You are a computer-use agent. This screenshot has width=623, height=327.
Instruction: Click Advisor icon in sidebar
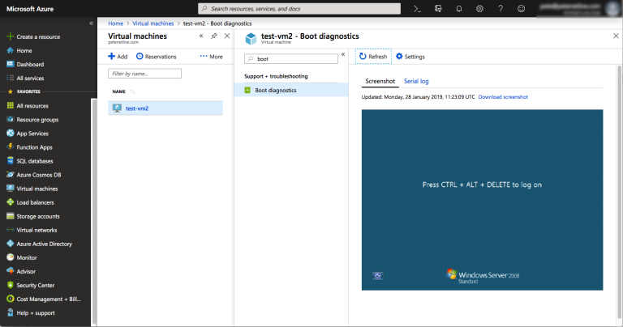pyautogui.click(x=11, y=271)
